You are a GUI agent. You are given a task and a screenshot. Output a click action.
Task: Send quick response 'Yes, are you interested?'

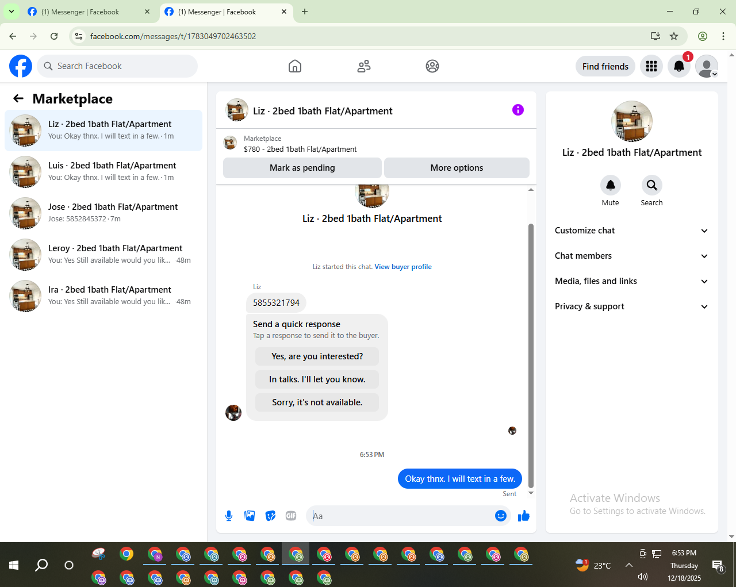pos(317,356)
